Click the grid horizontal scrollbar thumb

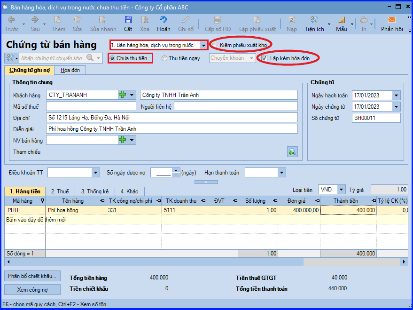tap(351, 262)
